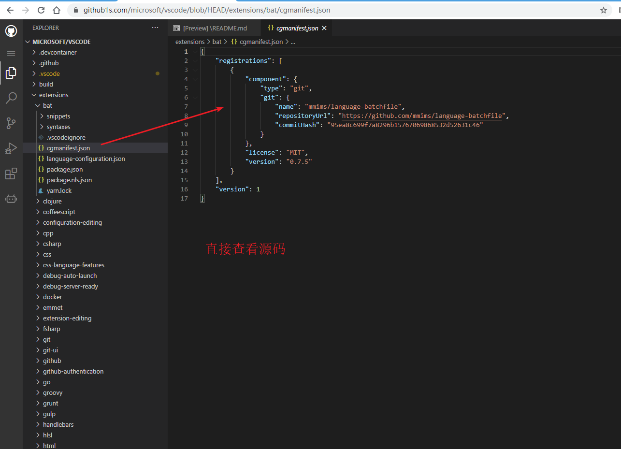Viewport: 621px width, 449px height.
Task: Click the lock icon in address bar
Action: pyautogui.click(x=76, y=10)
